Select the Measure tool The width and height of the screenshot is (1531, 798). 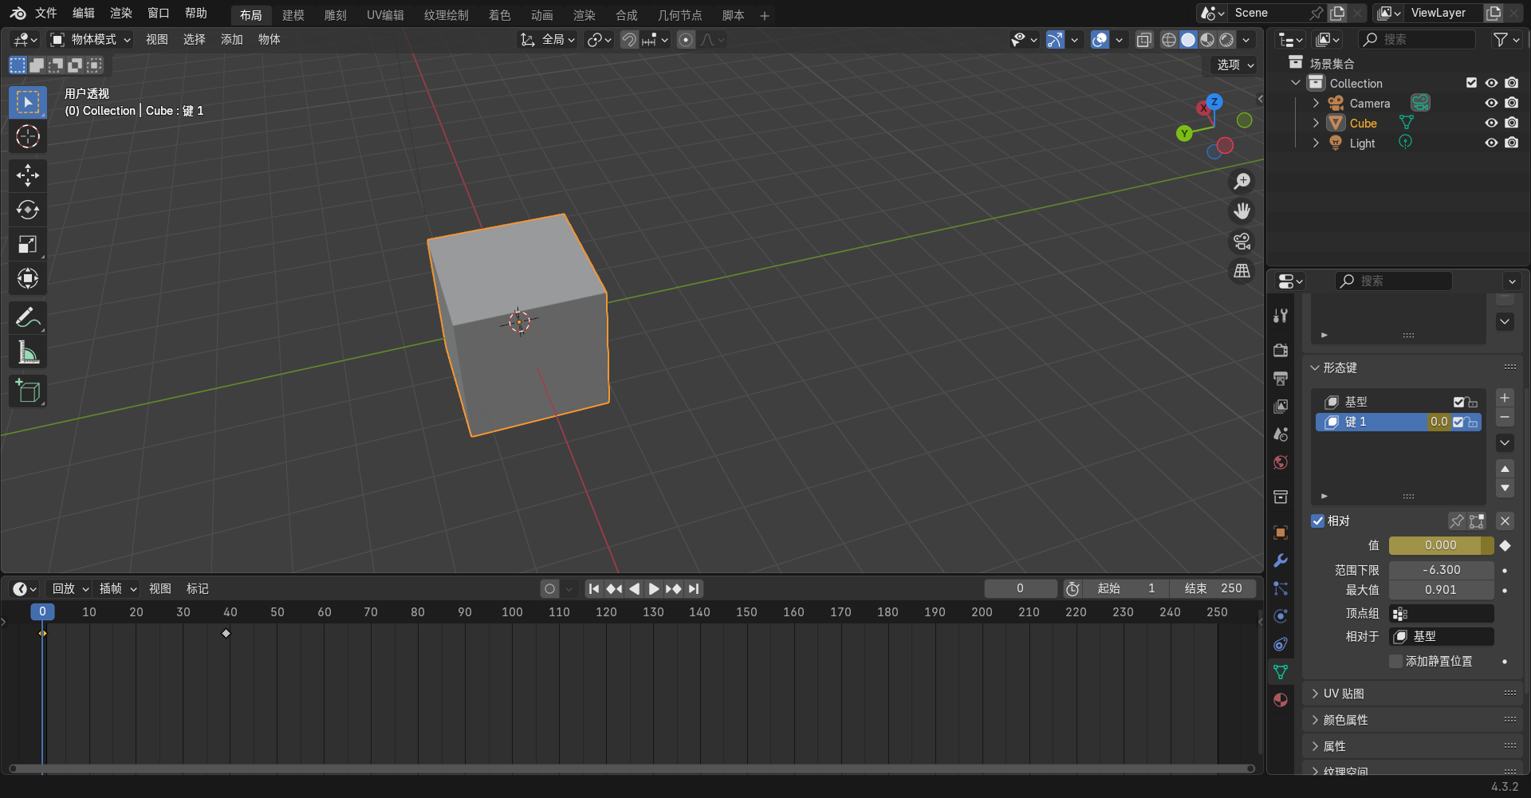click(28, 352)
